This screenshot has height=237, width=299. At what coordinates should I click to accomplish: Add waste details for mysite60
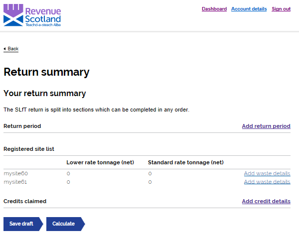[x=267, y=173]
